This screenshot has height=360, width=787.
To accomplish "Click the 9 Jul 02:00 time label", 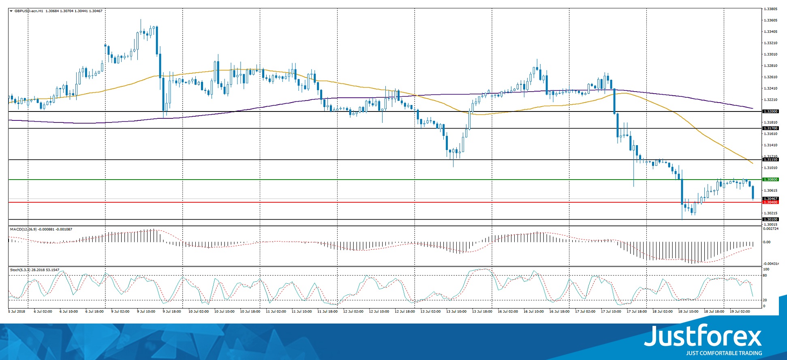I will [120, 312].
